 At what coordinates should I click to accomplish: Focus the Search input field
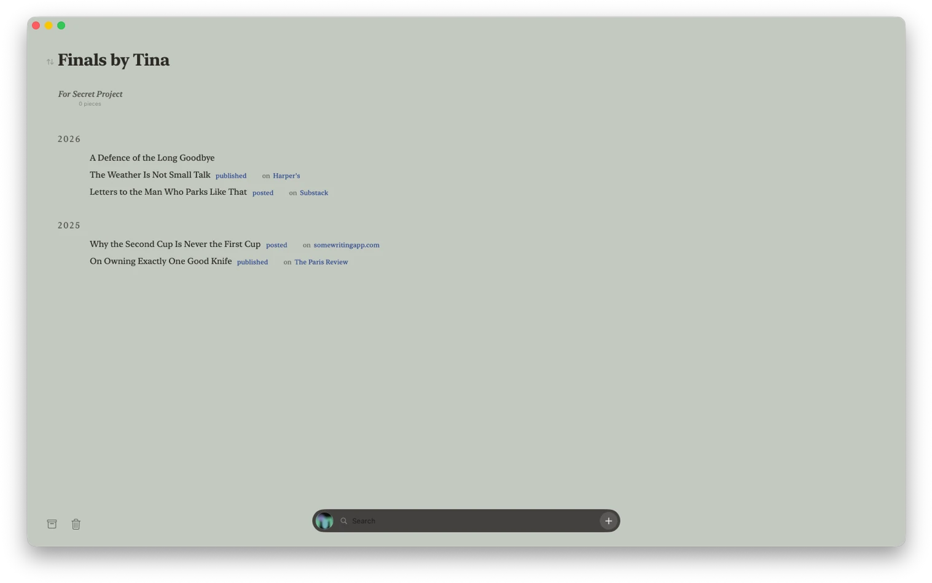[x=473, y=521]
